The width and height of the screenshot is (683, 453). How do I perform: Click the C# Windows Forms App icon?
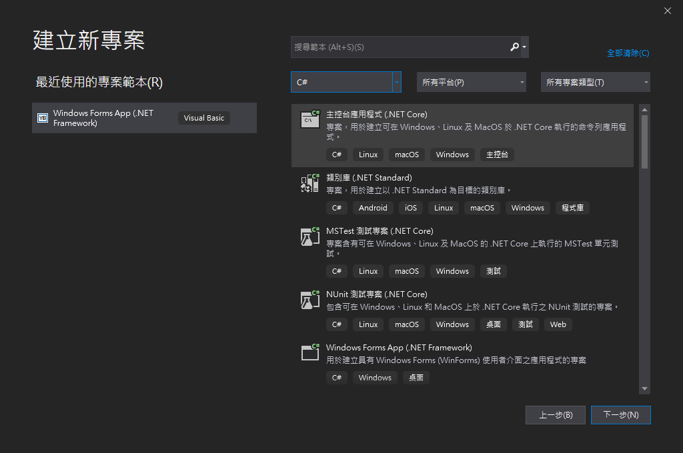(309, 352)
